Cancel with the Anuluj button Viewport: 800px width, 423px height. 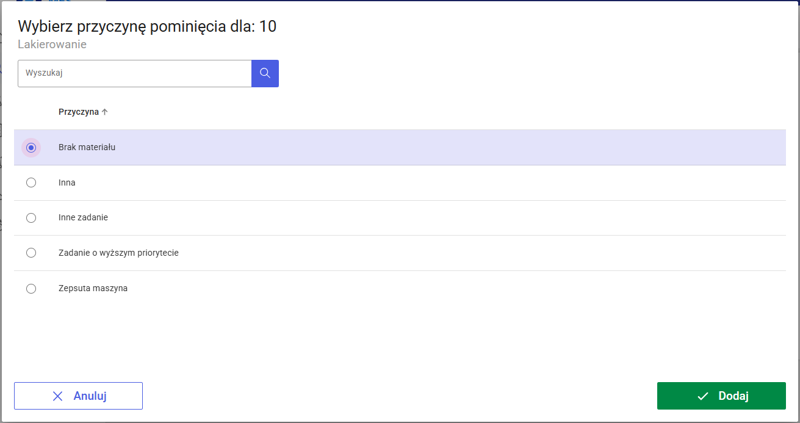pos(78,396)
